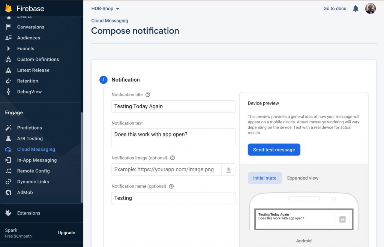The image size is (384, 247).
Task: Click the notification preview card on phone
Action: 304,219
